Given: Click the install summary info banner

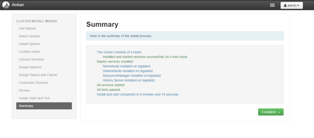Looking at the screenshot, I should (x=185, y=36).
